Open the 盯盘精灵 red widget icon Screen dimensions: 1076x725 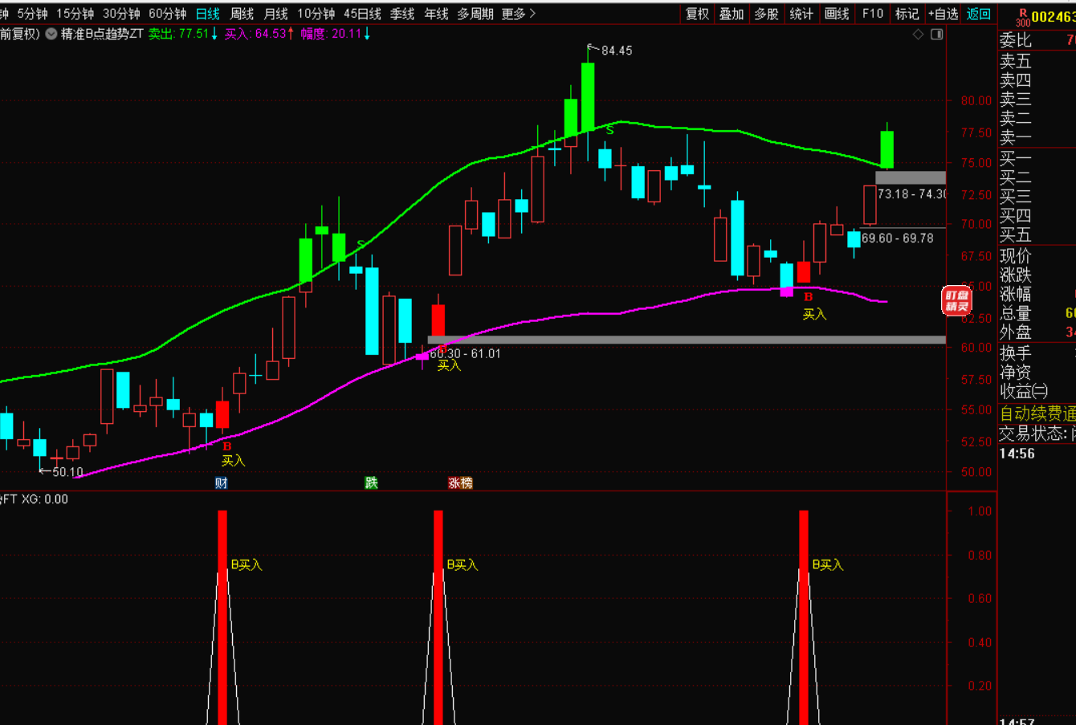tap(956, 300)
